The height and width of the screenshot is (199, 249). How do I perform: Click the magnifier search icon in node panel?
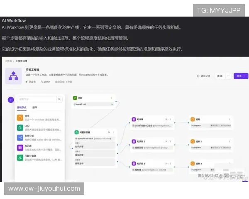(x=59, y=99)
